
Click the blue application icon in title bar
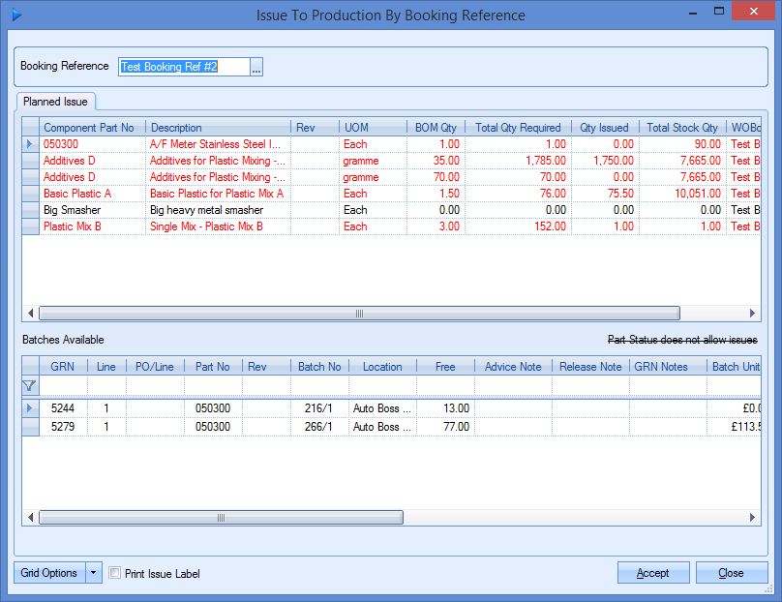point(16,15)
